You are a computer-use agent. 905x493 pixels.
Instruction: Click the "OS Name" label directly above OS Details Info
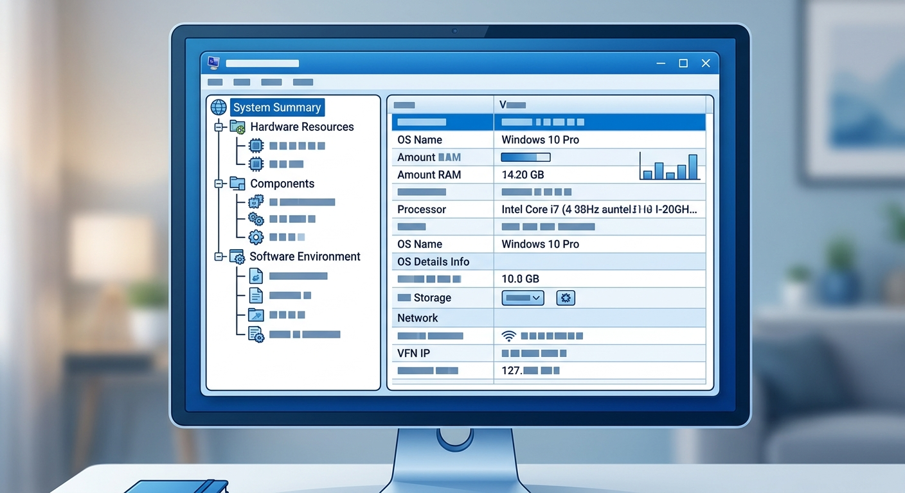click(x=420, y=244)
